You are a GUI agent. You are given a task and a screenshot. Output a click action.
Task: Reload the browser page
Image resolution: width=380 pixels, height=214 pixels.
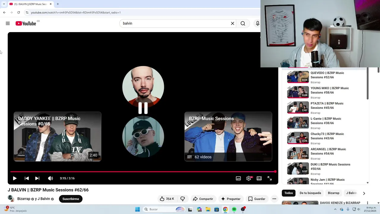(18, 12)
